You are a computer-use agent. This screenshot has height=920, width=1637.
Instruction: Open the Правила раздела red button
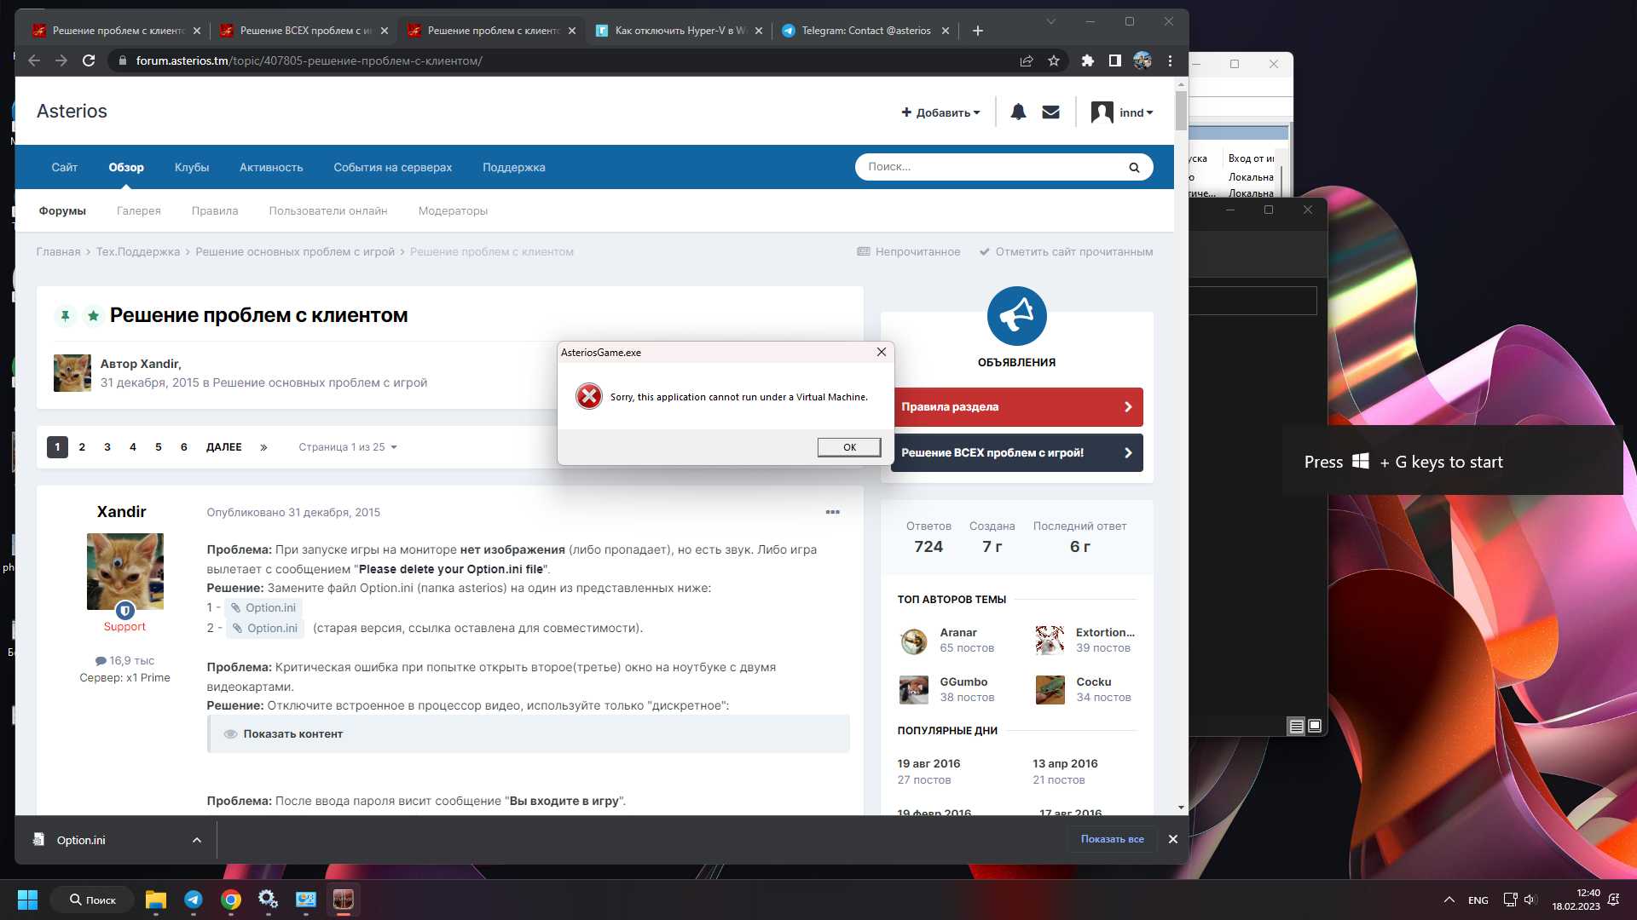click(1016, 407)
